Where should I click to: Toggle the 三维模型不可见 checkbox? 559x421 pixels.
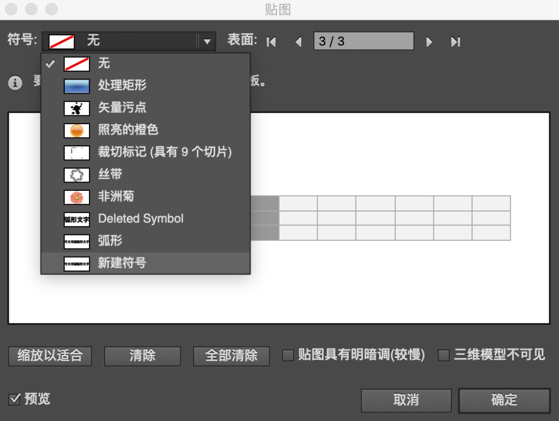point(444,355)
